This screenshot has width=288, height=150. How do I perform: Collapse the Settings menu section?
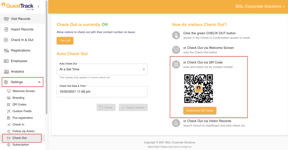pos(39,82)
